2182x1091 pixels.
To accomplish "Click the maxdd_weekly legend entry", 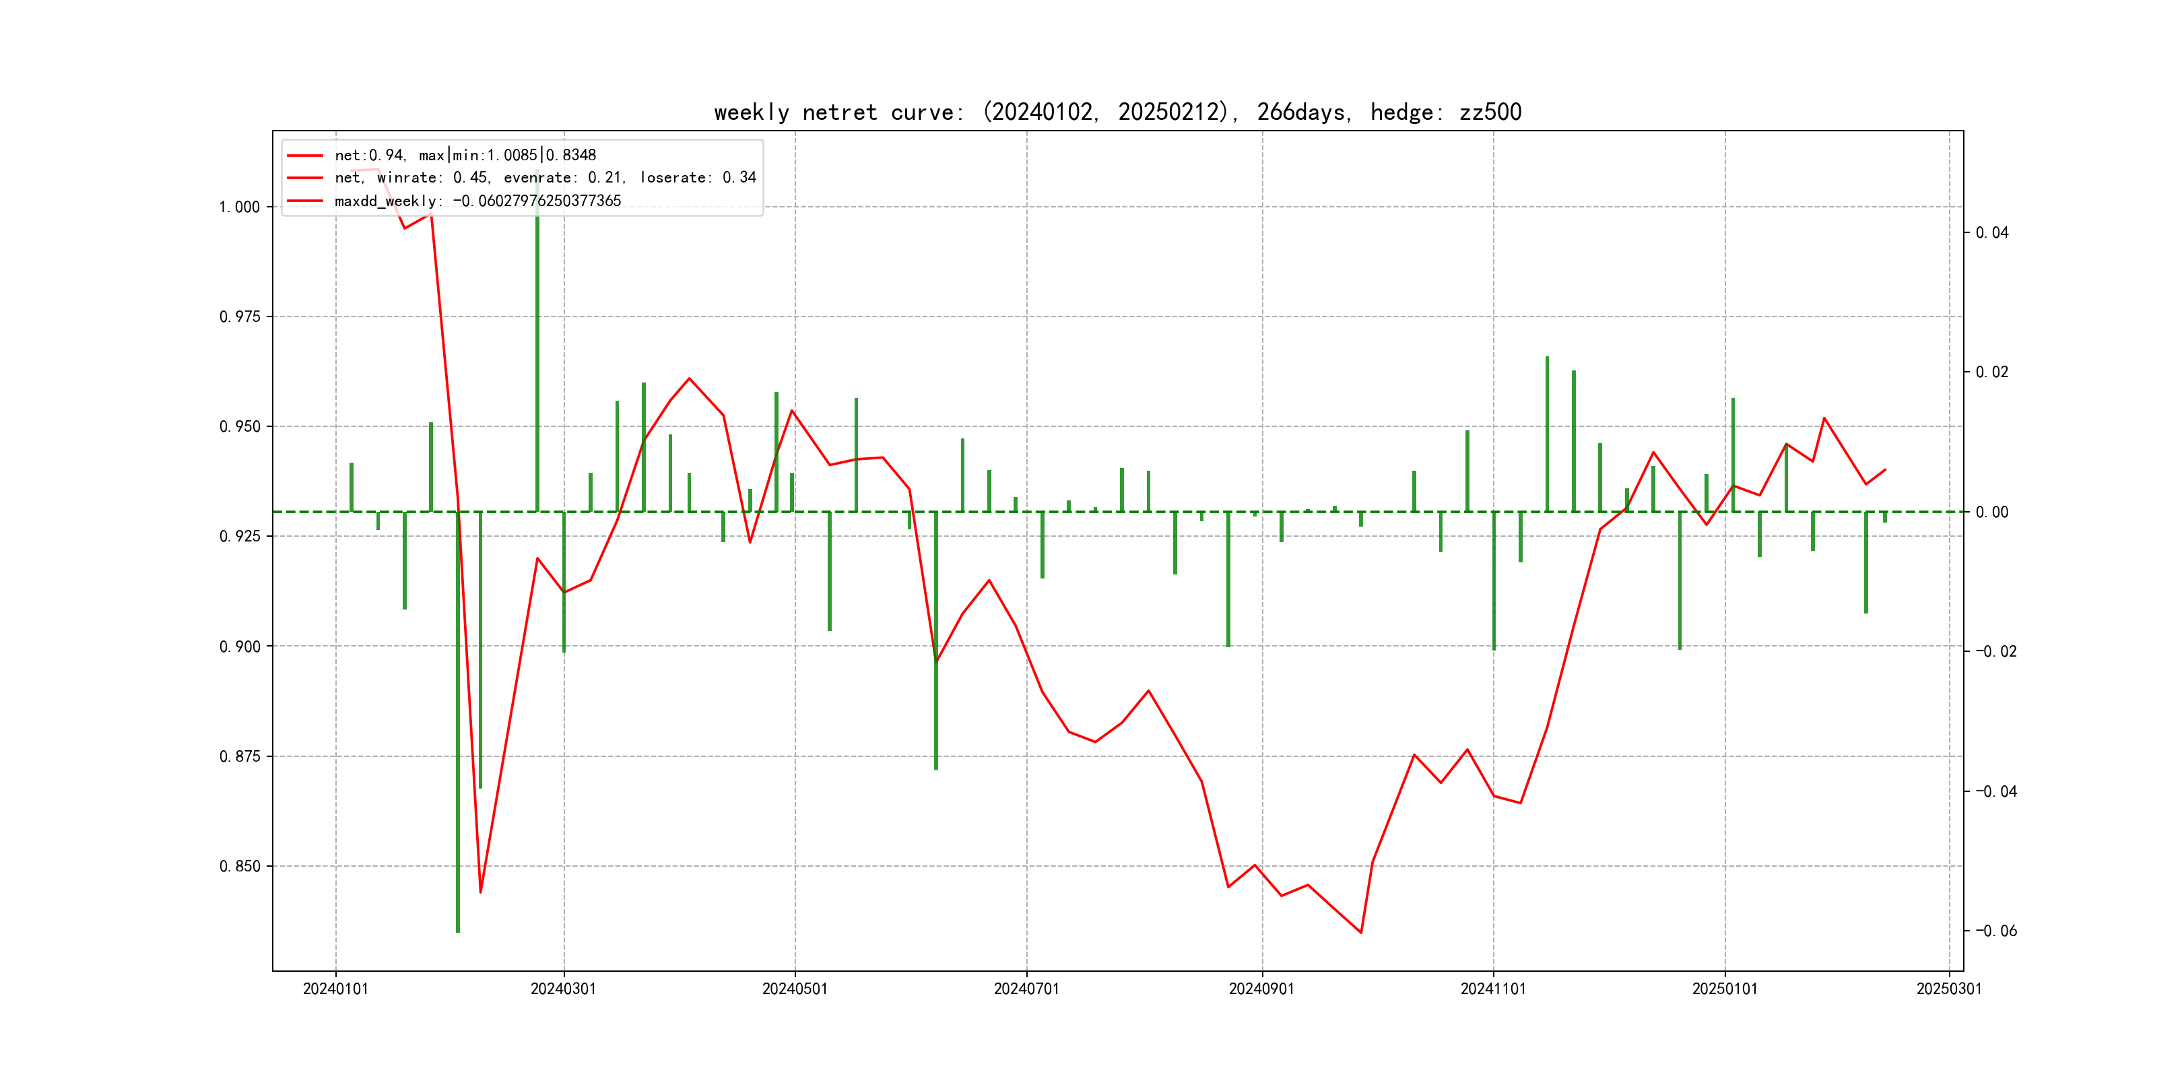I will point(477,201).
